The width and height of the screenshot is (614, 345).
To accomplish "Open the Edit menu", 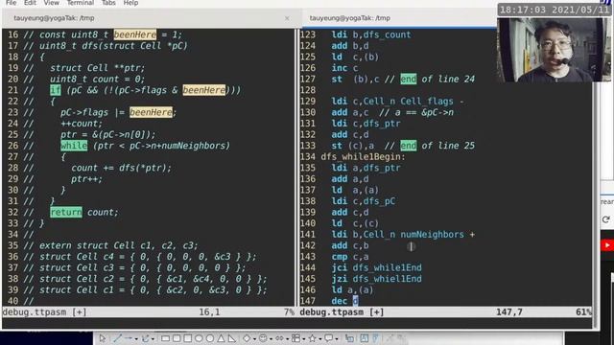I will (30, 3).
